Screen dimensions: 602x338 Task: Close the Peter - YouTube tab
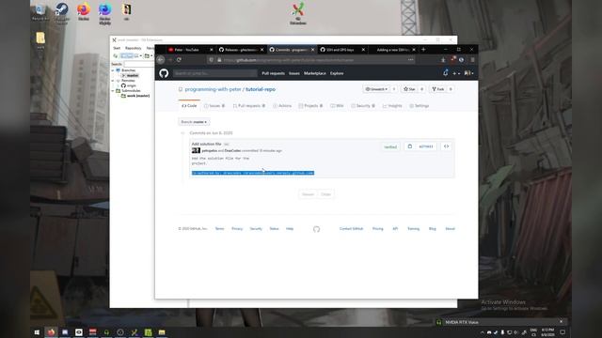click(211, 50)
